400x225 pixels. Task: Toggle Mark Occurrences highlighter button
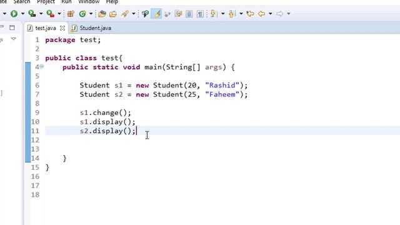[x=156, y=14]
